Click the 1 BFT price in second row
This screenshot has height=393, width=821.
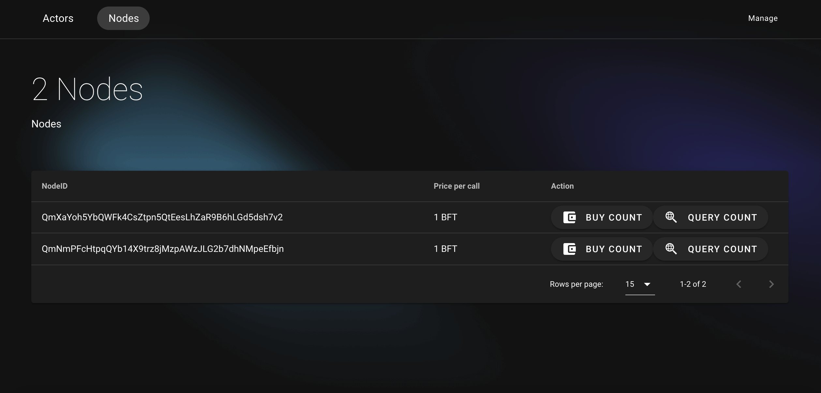445,249
